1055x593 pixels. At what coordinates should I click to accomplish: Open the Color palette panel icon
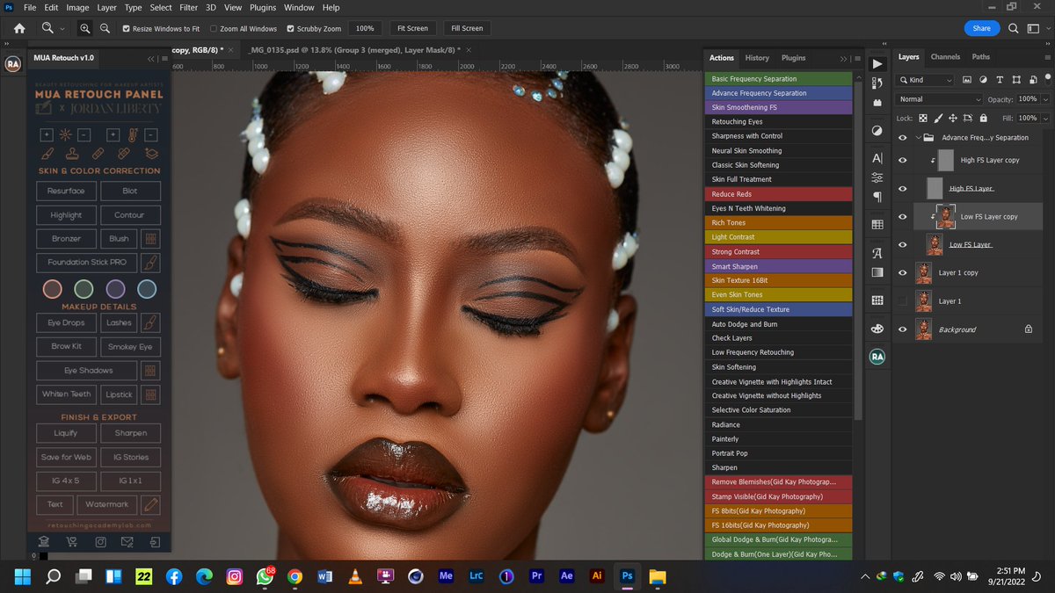coord(877,329)
